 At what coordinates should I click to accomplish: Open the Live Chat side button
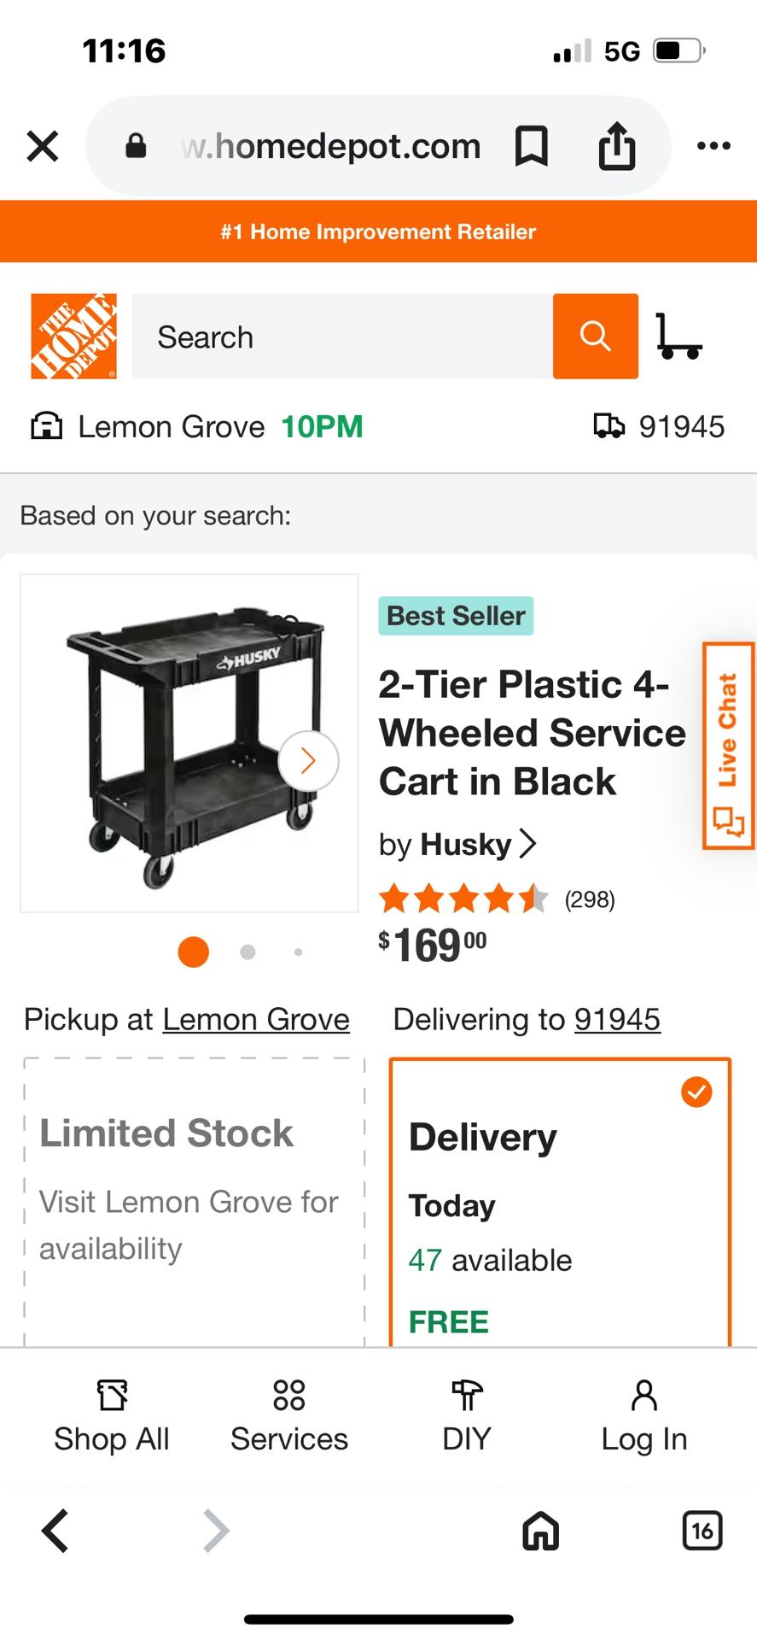pos(728,747)
